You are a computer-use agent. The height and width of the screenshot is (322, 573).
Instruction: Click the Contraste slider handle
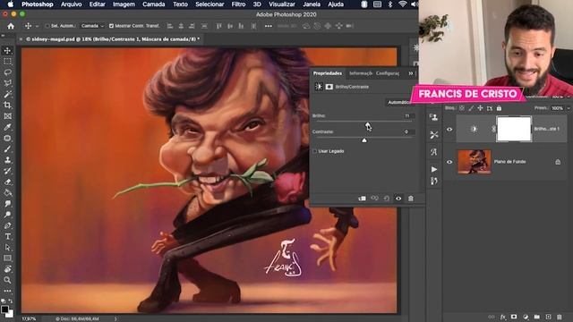[364, 140]
